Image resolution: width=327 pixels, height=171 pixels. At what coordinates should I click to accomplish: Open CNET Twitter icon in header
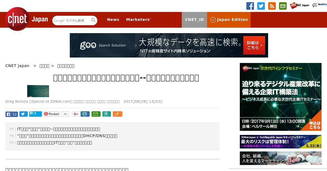(261, 6)
